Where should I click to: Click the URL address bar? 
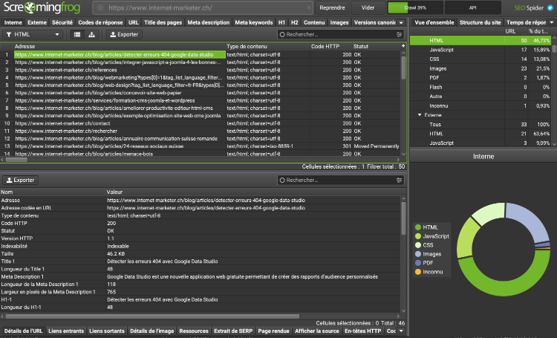click(x=203, y=7)
